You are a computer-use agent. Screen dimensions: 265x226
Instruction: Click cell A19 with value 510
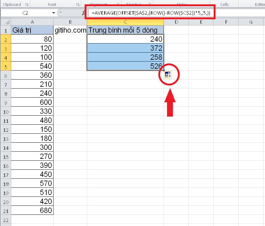tap(32, 192)
